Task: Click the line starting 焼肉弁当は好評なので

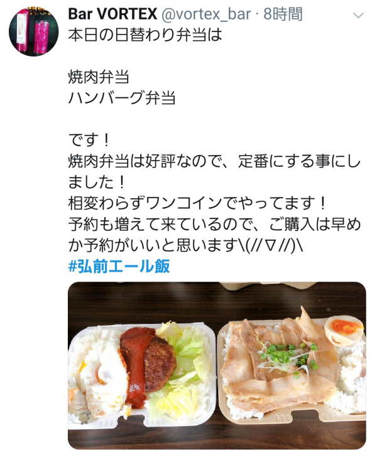Action: tap(214, 161)
